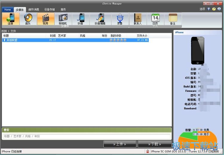Click the iTunes 12.7.5.9 status entry
Screen dimensions: 224x155
click(x=204, y=151)
